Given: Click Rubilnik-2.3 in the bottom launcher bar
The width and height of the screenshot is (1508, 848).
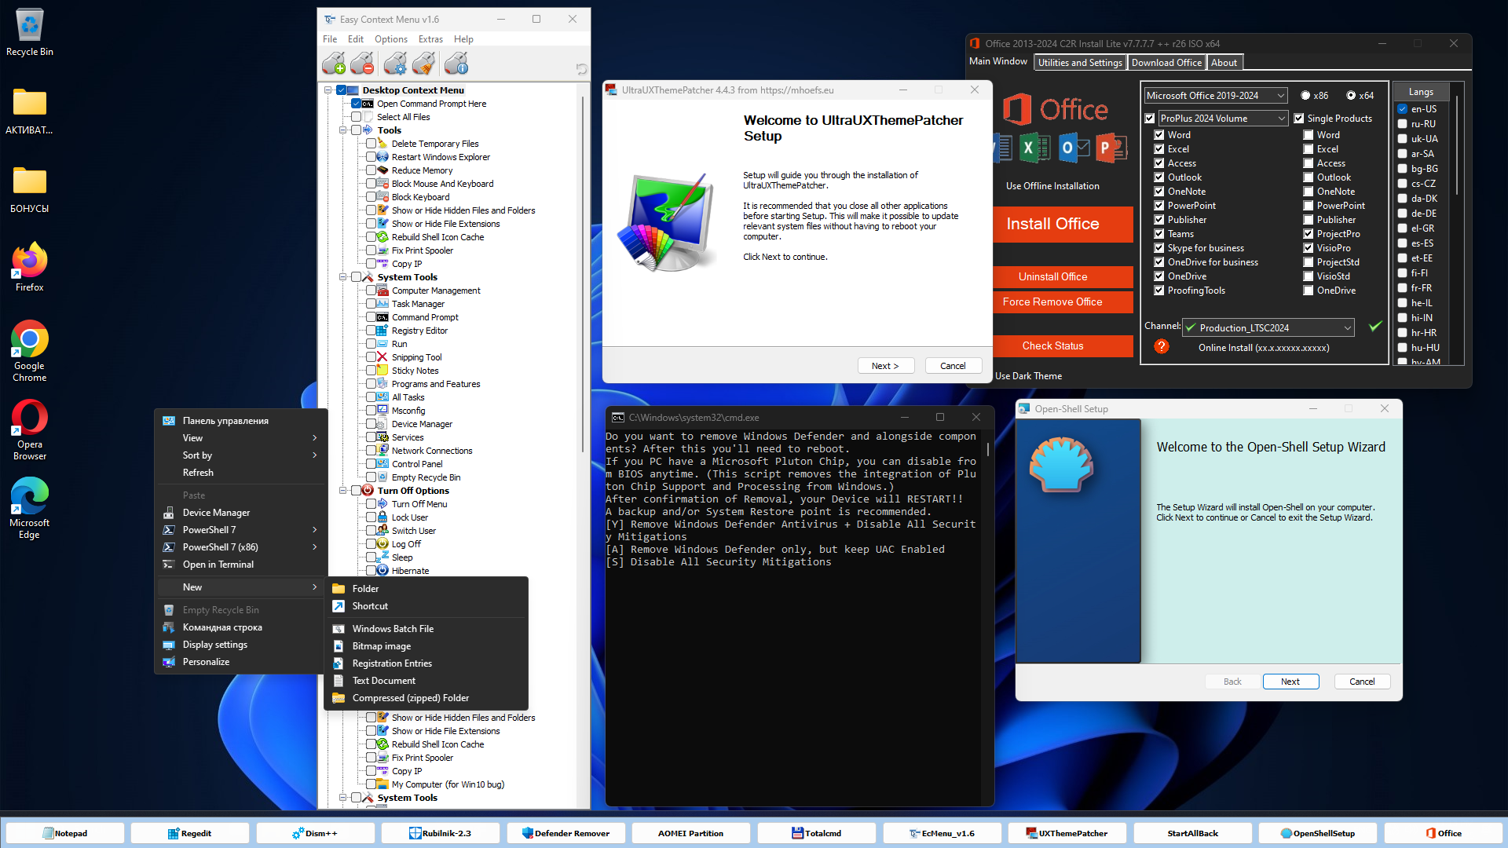Looking at the screenshot, I should pyautogui.click(x=440, y=833).
